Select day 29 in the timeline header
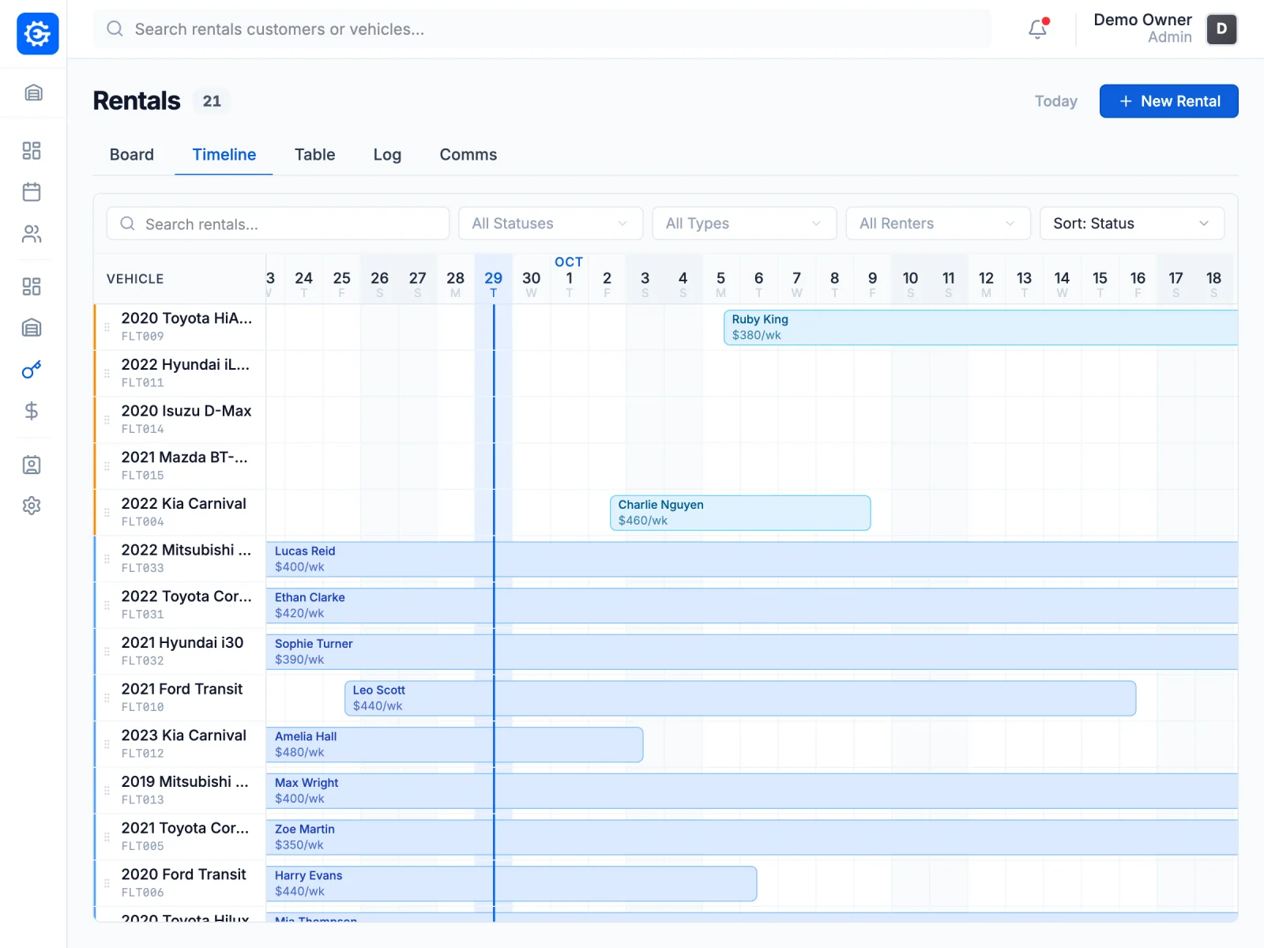 click(x=493, y=280)
